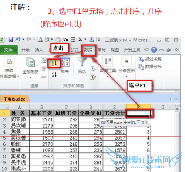Open Customize Quick Access Toolbar dropdown
The height and width of the screenshot is (172, 185).
99,40
